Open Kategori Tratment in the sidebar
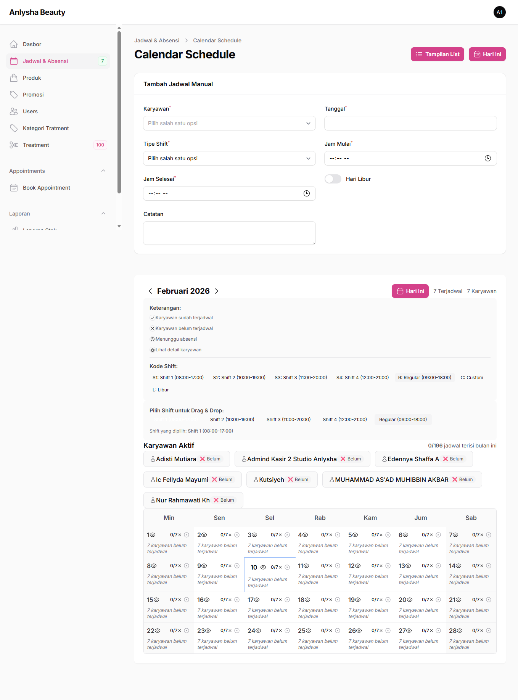The width and height of the screenshot is (518, 700). pyautogui.click(x=46, y=128)
